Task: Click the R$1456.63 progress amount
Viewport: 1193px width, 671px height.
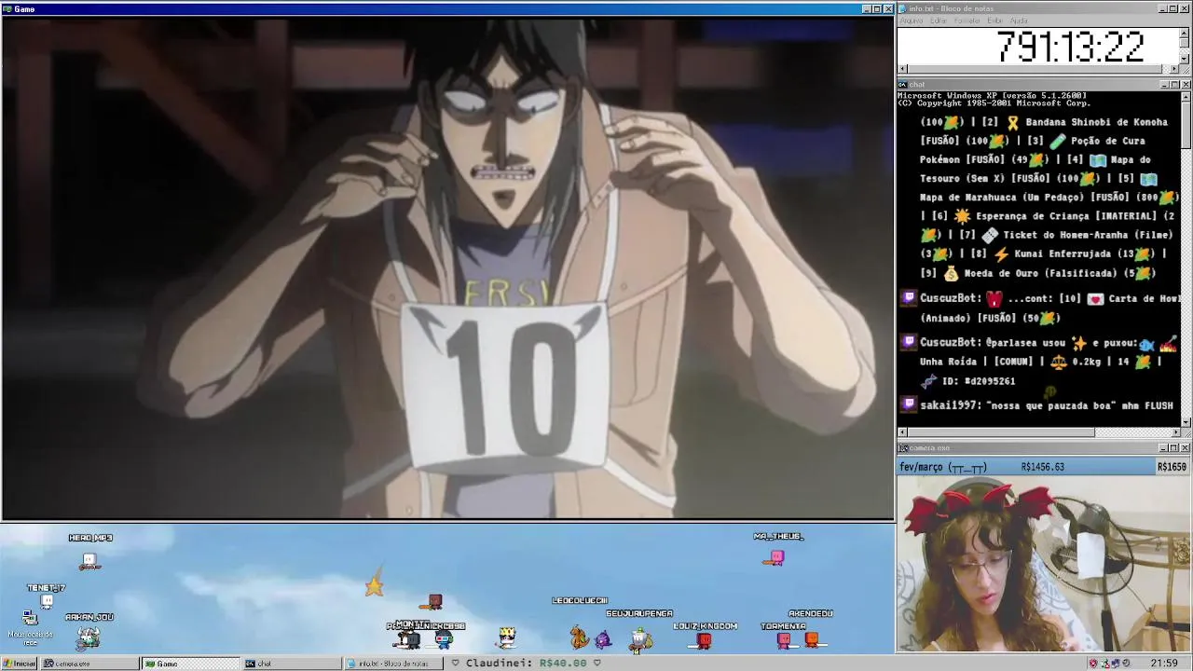Action: coord(1042,467)
